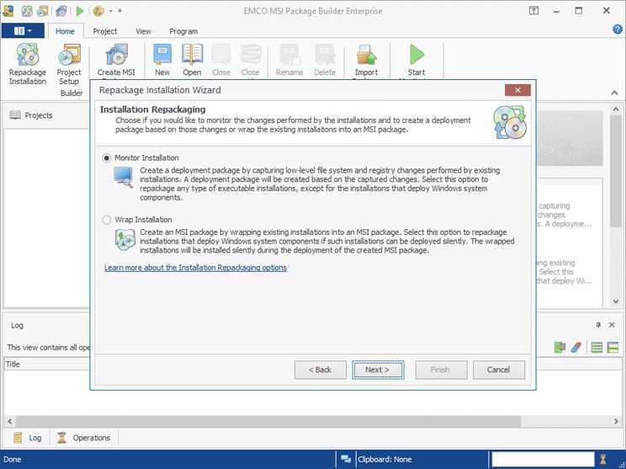Click the Done status text
The image size is (626, 469).
[13, 460]
